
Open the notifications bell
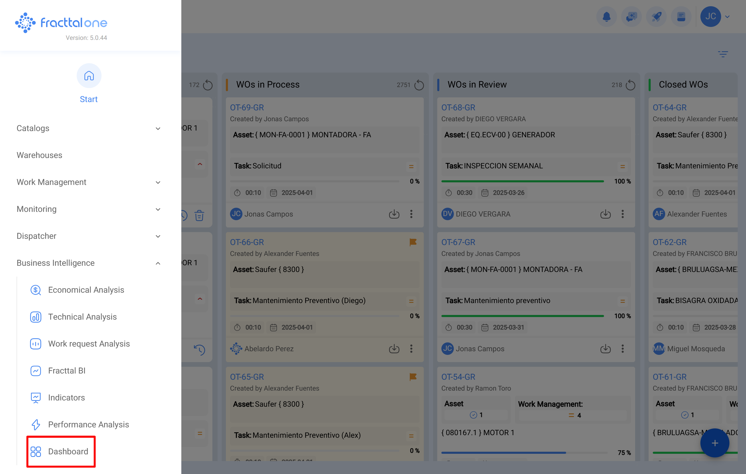pyautogui.click(x=607, y=17)
